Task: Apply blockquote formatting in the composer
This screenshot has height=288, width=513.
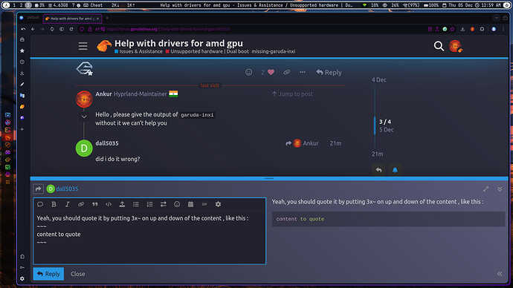Action: point(95,204)
